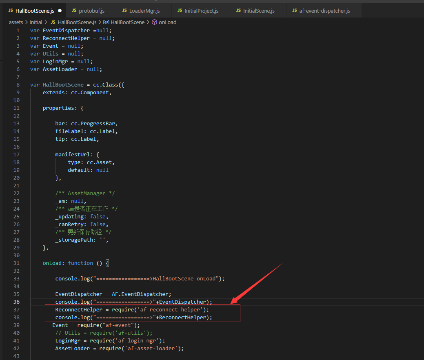
Task: Click the JS icon in the breadcrumb path
Action: pos(53,22)
